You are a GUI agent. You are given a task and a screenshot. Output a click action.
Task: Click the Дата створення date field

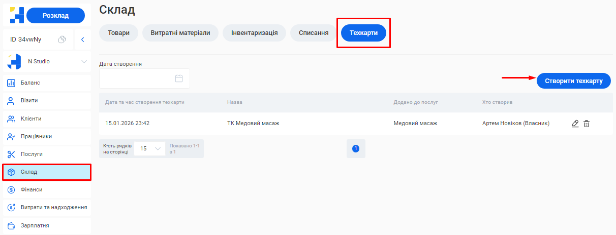point(144,79)
